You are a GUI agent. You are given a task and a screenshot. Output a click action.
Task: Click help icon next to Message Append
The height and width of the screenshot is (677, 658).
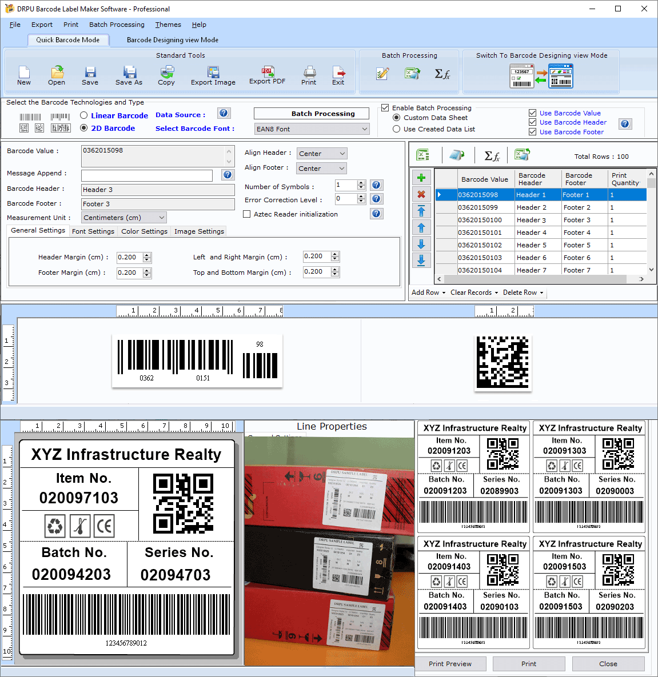coord(228,174)
